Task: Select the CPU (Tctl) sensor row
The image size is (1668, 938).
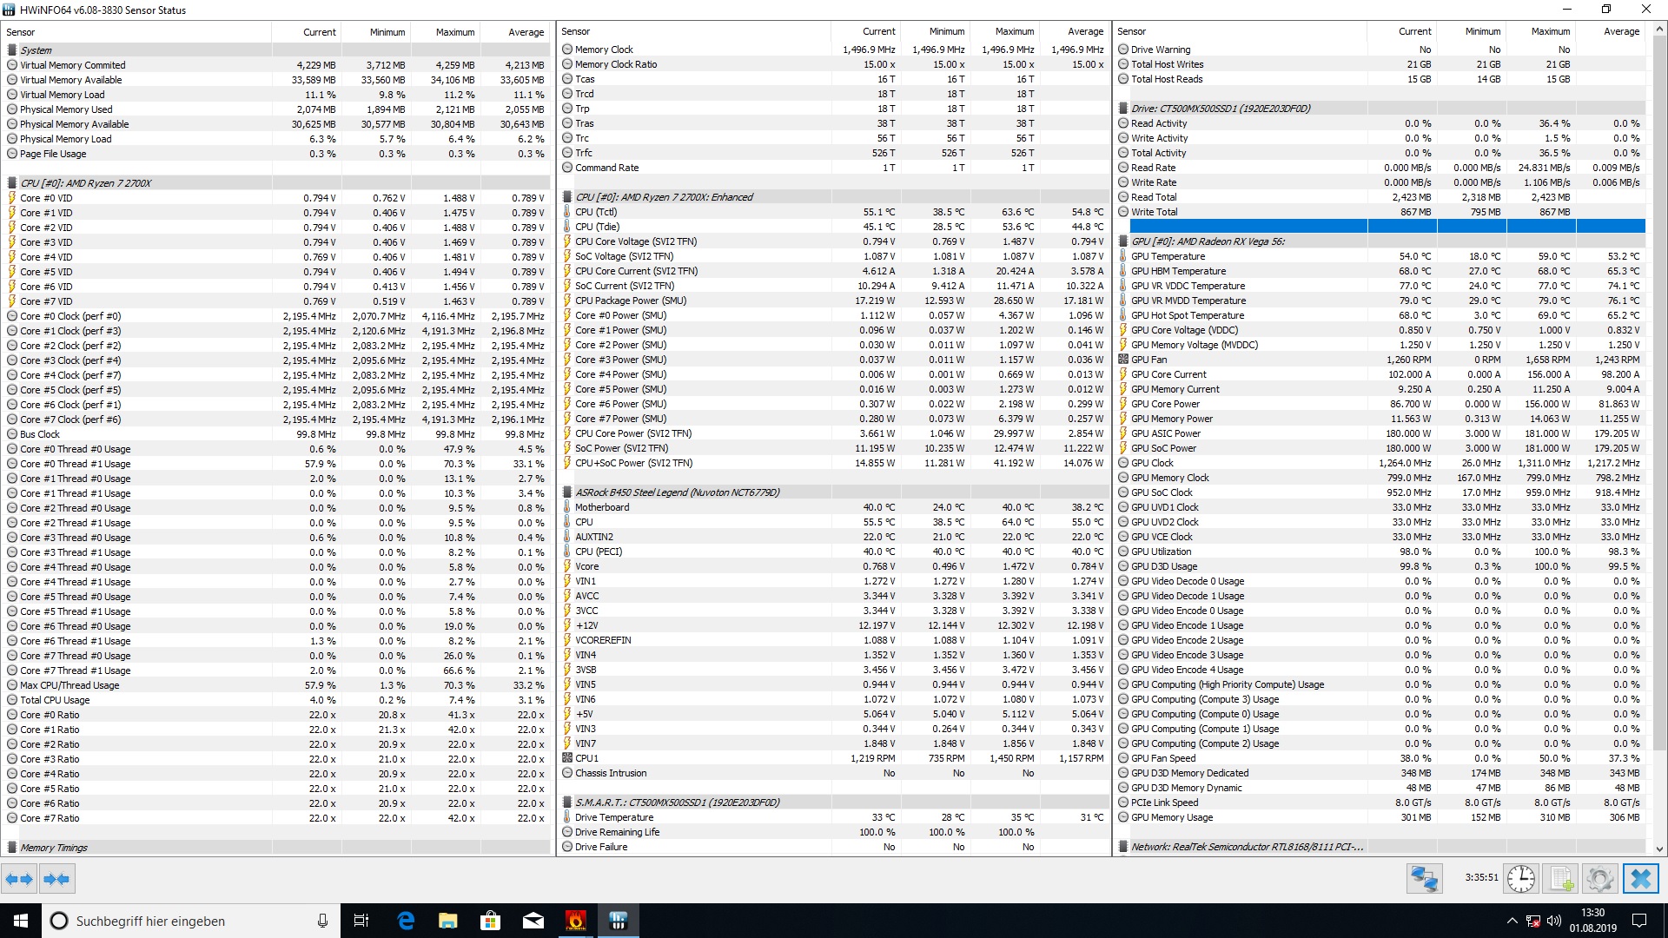Action: coord(595,212)
